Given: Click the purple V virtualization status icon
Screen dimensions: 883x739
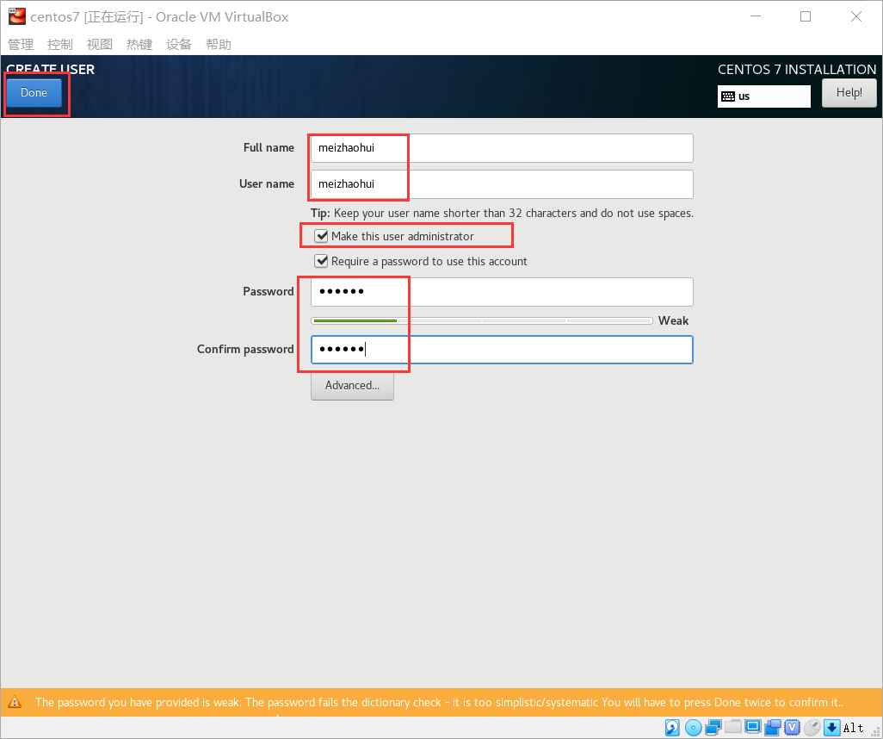Looking at the screenshot, I should [x=792, y=728].
